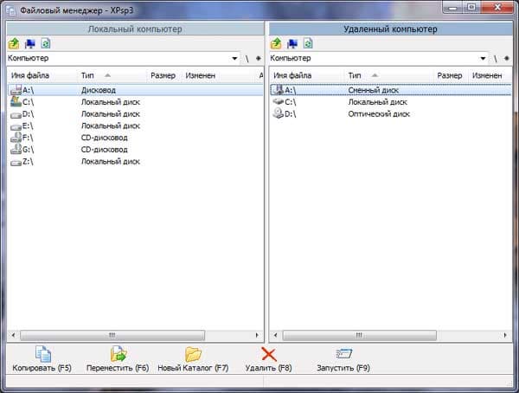Select the D:\ drive in the local panel
Image resolution: width=519 pixels, height=393 pixels.
click(135, 114)
